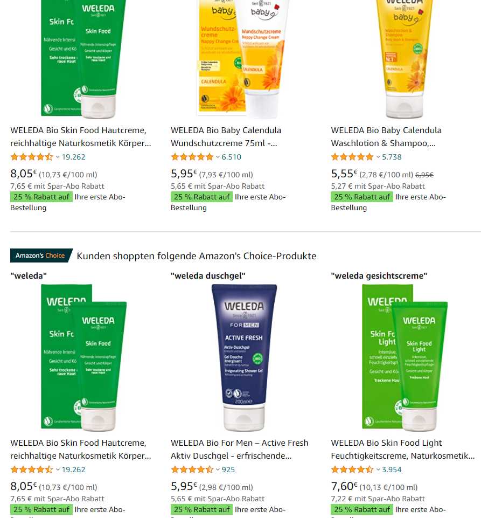Expand rating chevron next to 19.262 in top row
The image size is (481, 518).
[58, 157]
